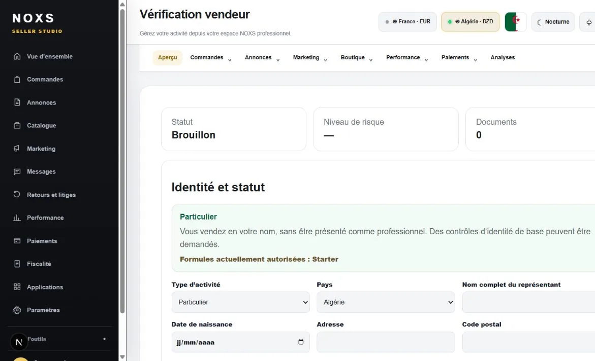Click the Niveau de risque card

pyautogui.click(x=386, y=129)
